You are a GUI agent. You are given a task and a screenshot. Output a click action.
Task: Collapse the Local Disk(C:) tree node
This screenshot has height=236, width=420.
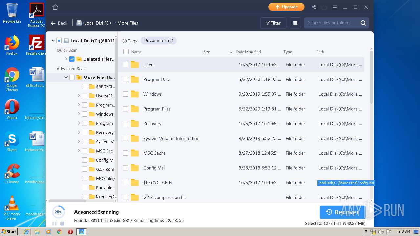pyautogui.click(x=53, y=41)
